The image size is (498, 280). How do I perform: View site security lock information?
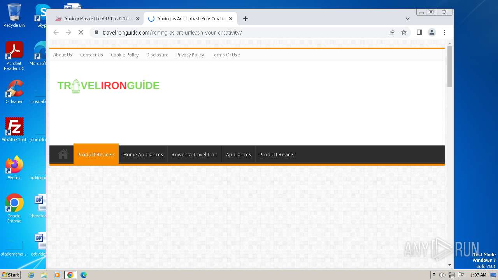96,33
